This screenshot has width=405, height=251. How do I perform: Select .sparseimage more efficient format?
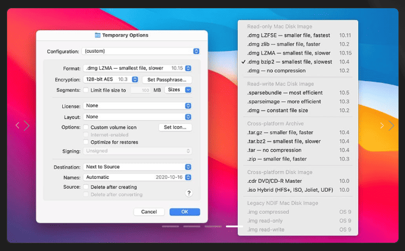click(298, 101)
